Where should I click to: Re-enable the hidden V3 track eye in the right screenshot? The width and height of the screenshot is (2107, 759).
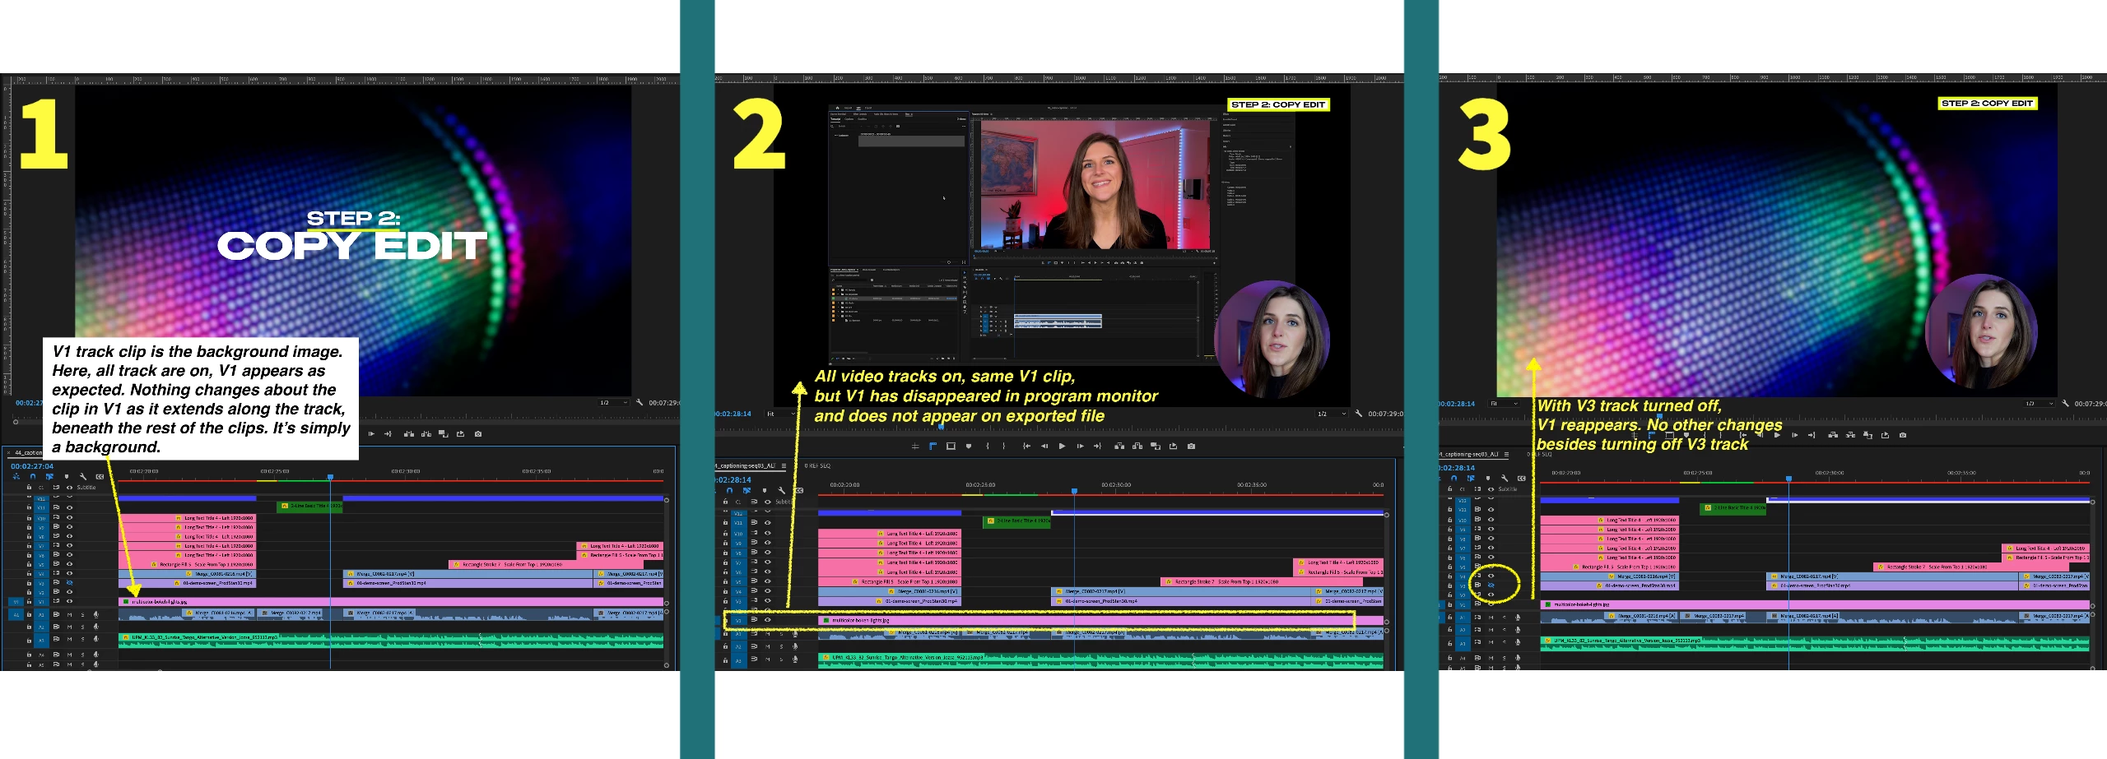tap(1491, 585)
